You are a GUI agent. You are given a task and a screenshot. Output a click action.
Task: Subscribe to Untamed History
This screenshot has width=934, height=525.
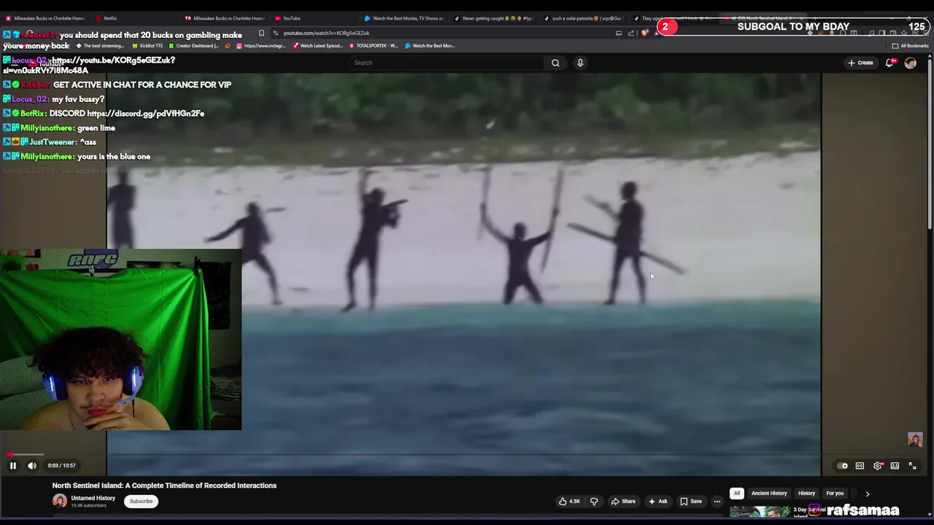click(x=141, y=501)
